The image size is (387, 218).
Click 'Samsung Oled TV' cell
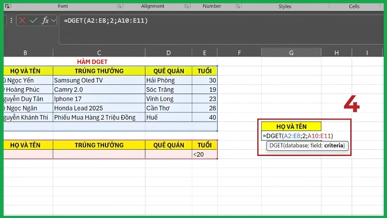(x=99, y=80)
